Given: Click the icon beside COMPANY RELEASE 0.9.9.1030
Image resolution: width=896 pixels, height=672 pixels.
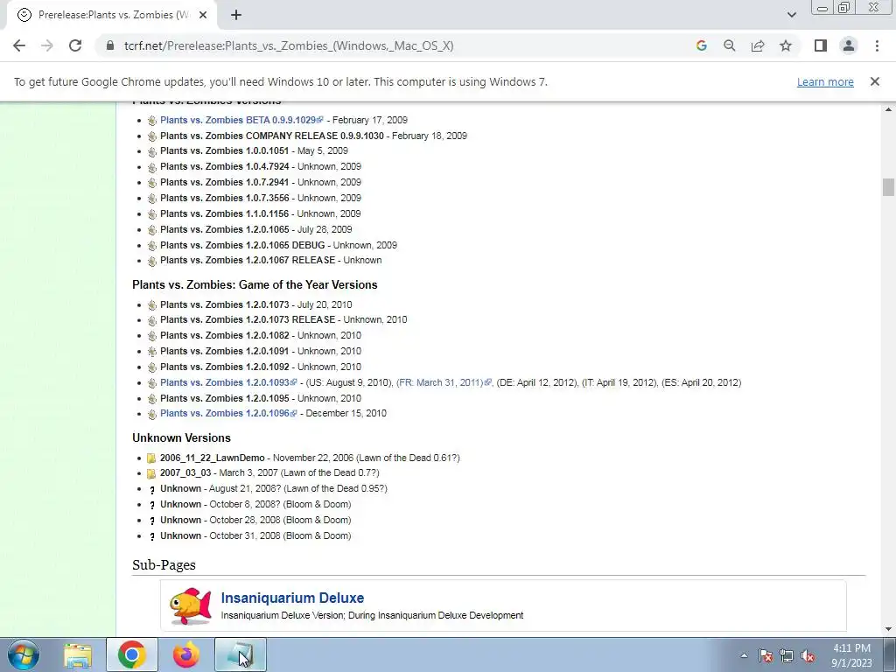Looking at the screenshot, I should click(152, 136).
